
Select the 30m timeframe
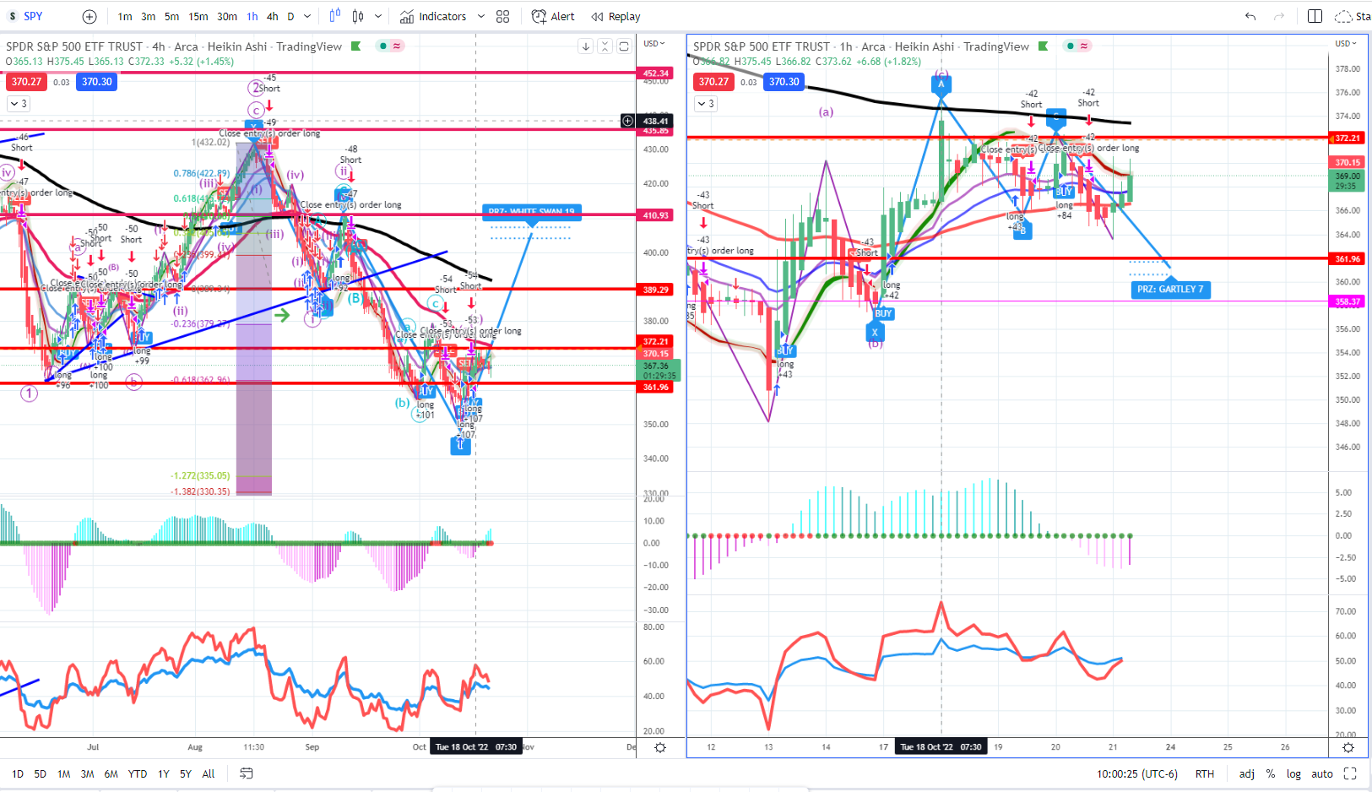pyautogui.click(x=227, y=16)
